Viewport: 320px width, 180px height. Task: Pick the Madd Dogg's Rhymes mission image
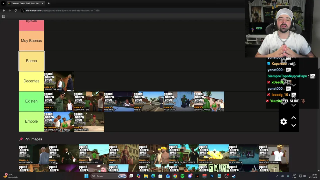coord(274,154)
